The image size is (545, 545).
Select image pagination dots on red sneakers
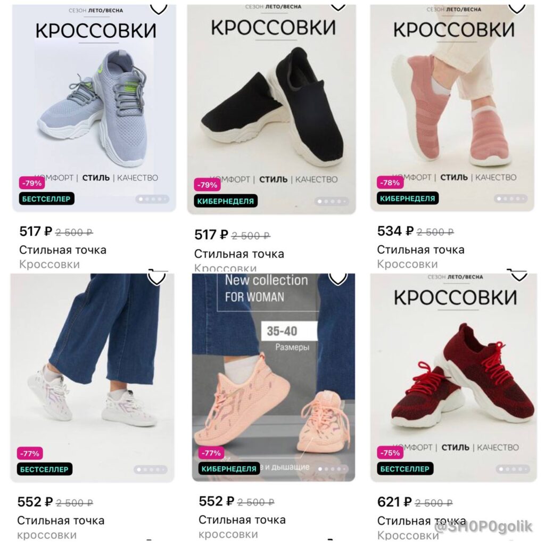click(513, 469)
